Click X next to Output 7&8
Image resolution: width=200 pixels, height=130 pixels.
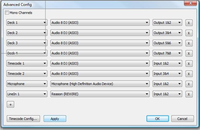point(189,53)
